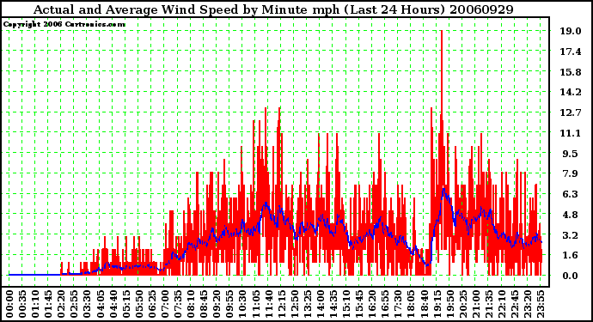Click the 12:15 time label
The height and width of the screenshot is (322, 593).
pyautogui.click(x=281, y=304)
